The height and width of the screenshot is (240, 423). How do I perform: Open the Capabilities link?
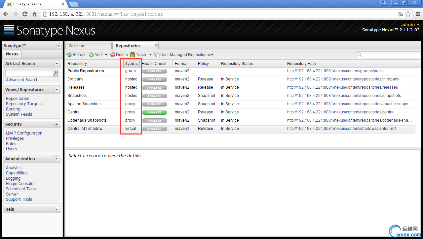coord(17,173)
